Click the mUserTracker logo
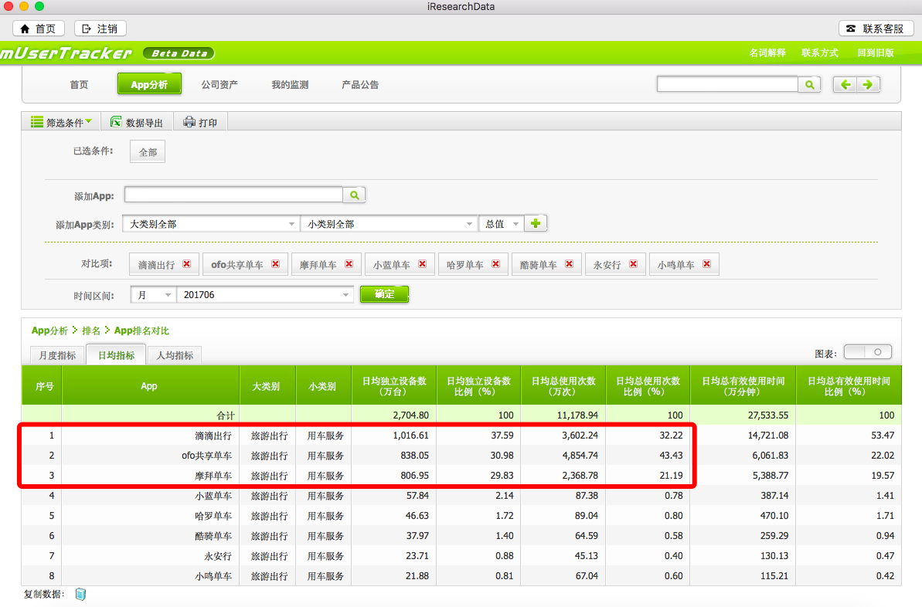The height and width of the screenshot is (607, 922). [x=66, y=53]
